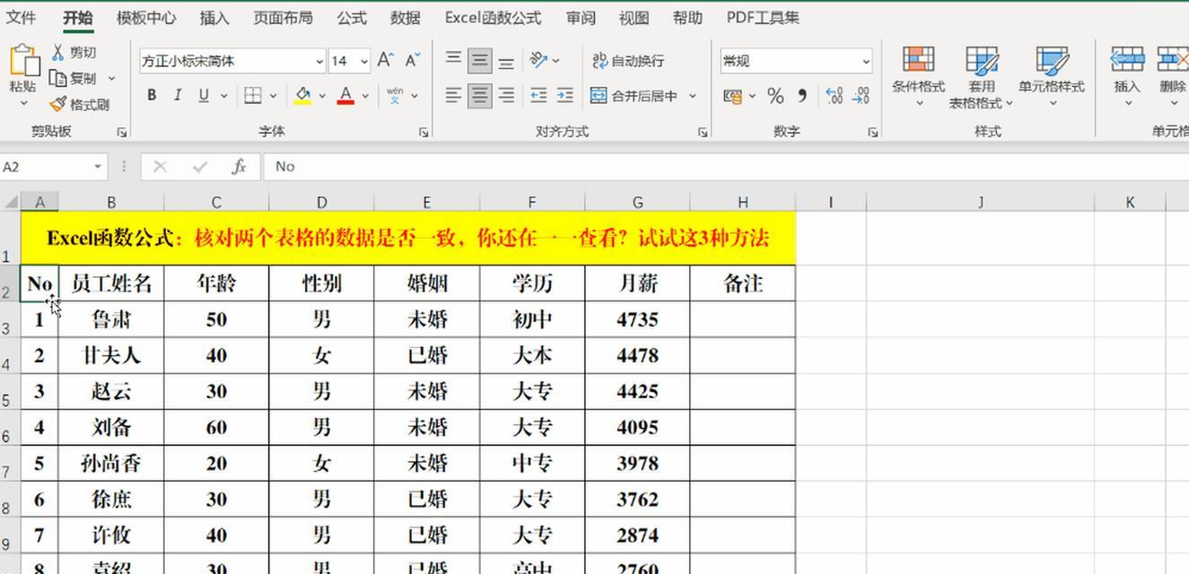Toggle Italic formatting
Image resolution: width=1189 pixels, height=574 pixels.
pos(178,95)
